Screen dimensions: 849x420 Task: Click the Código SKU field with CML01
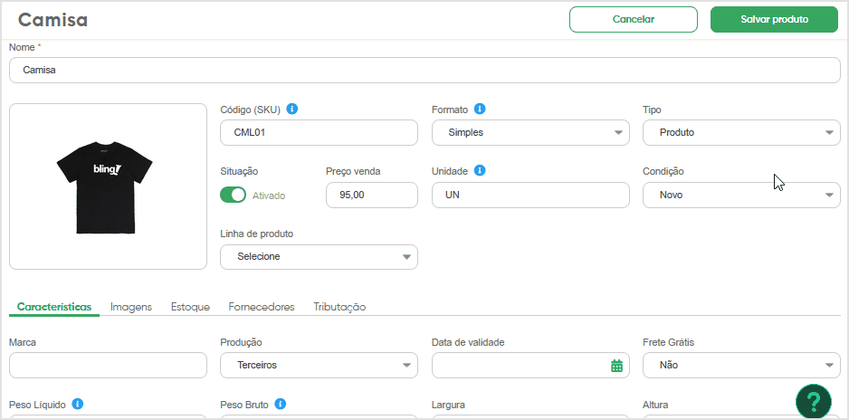coord(319,132)
